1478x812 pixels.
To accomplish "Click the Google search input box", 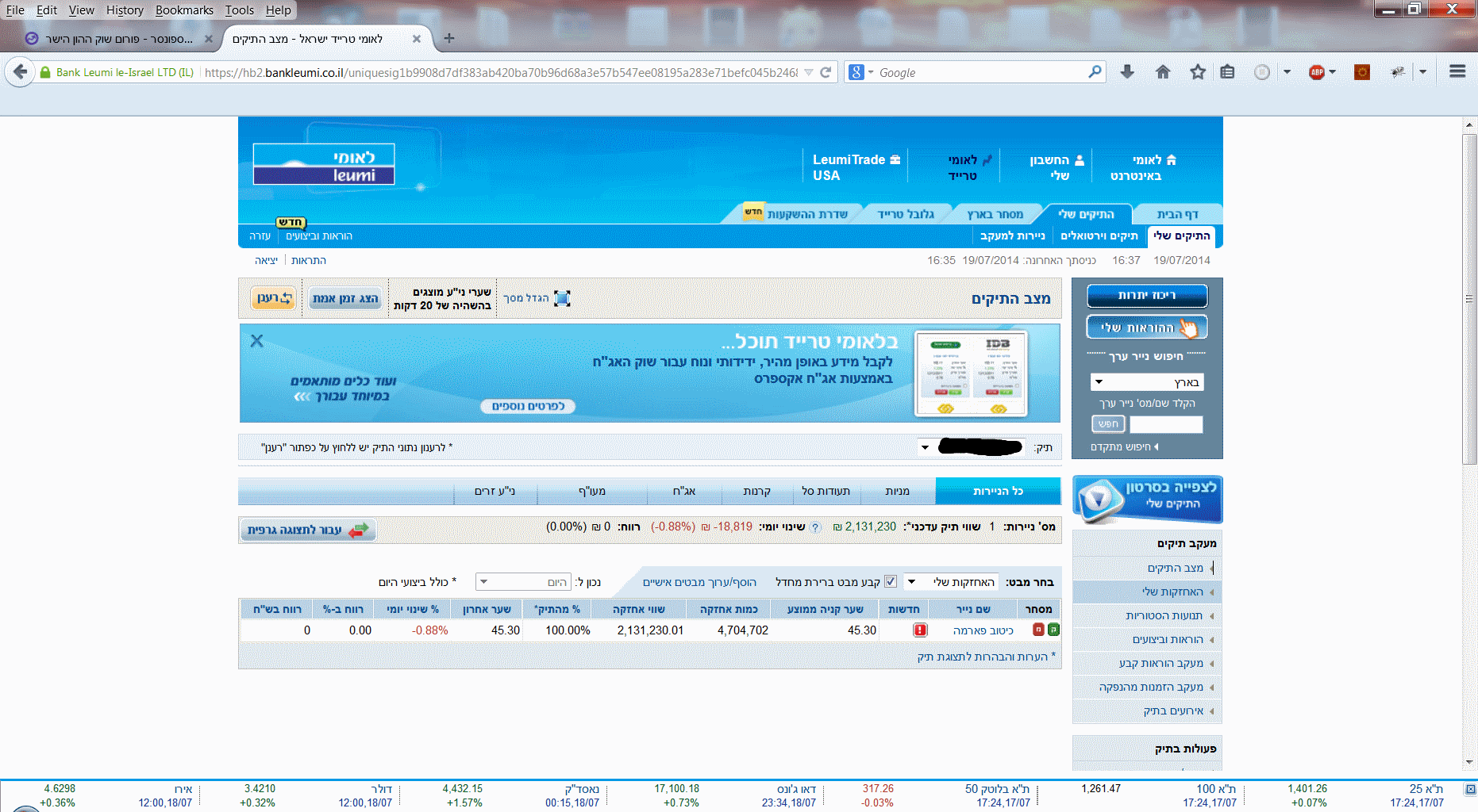I will (x=981, y=72).
